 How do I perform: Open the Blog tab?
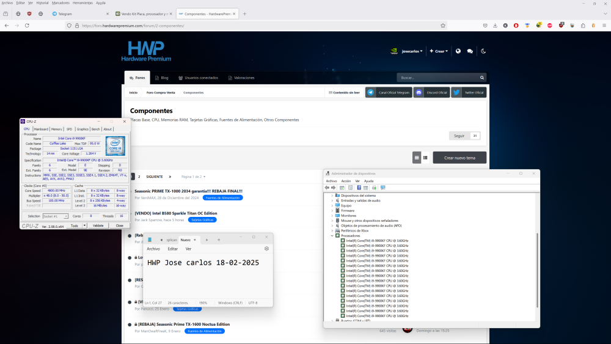(162, 78)
